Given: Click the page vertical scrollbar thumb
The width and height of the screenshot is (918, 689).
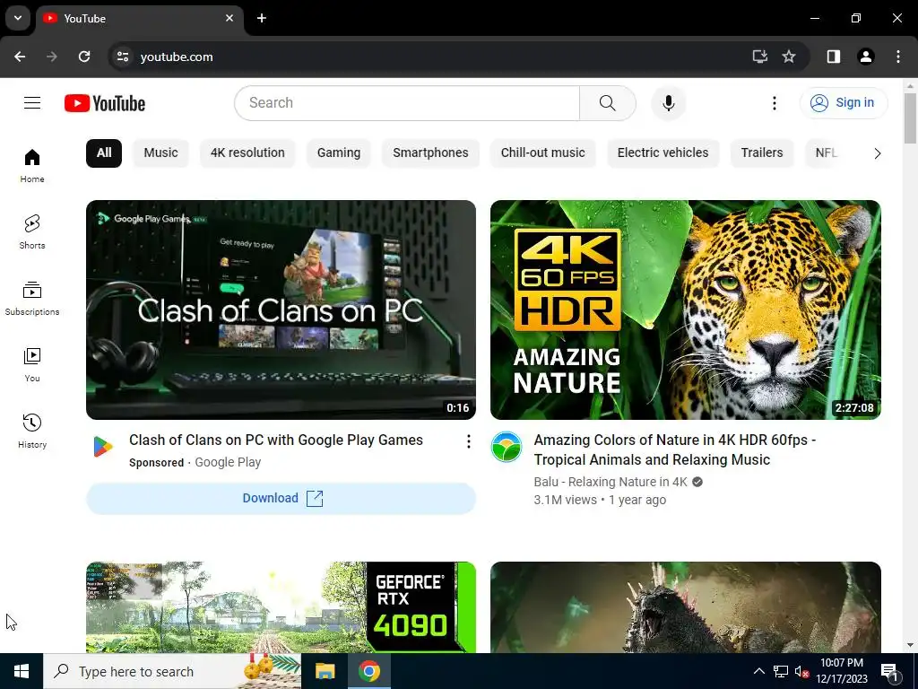Looking at the screenshot, I should click(x=910, y=118).
